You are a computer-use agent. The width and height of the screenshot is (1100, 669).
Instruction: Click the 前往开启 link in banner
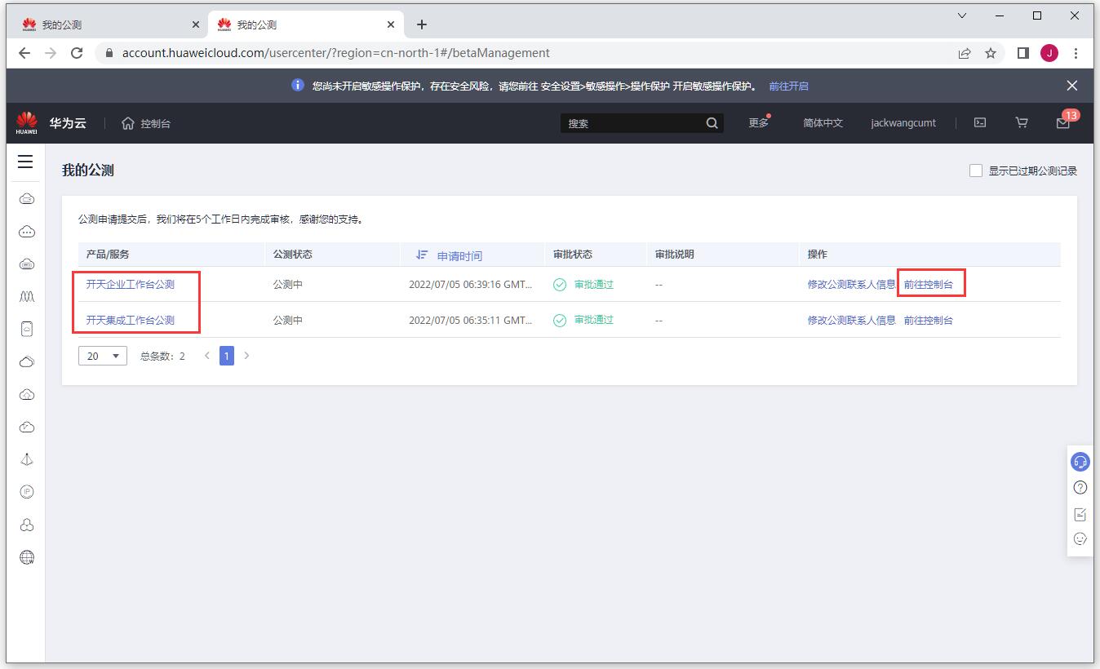[x=788, y=86]
